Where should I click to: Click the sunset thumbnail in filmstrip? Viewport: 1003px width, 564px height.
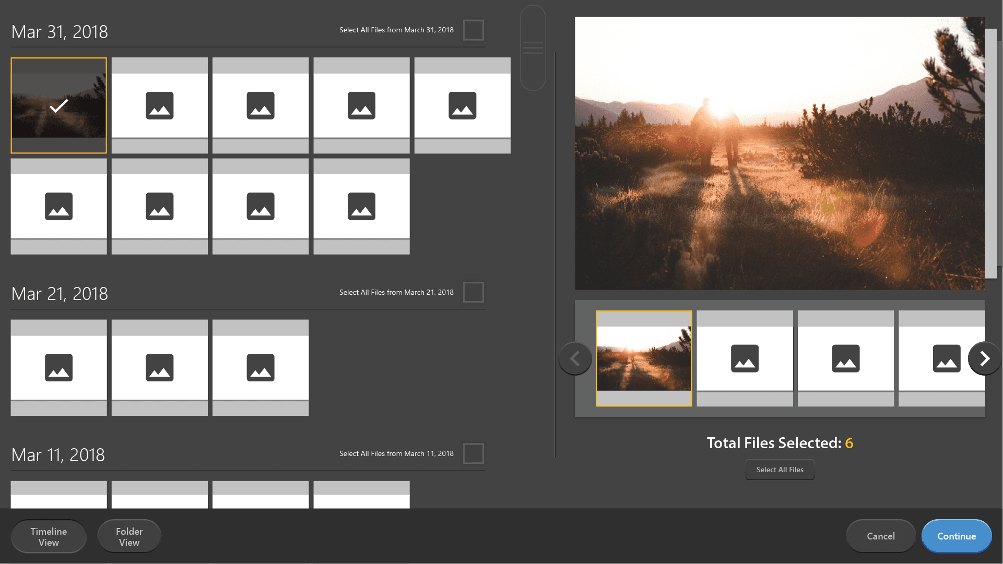(x=643, y=358)
